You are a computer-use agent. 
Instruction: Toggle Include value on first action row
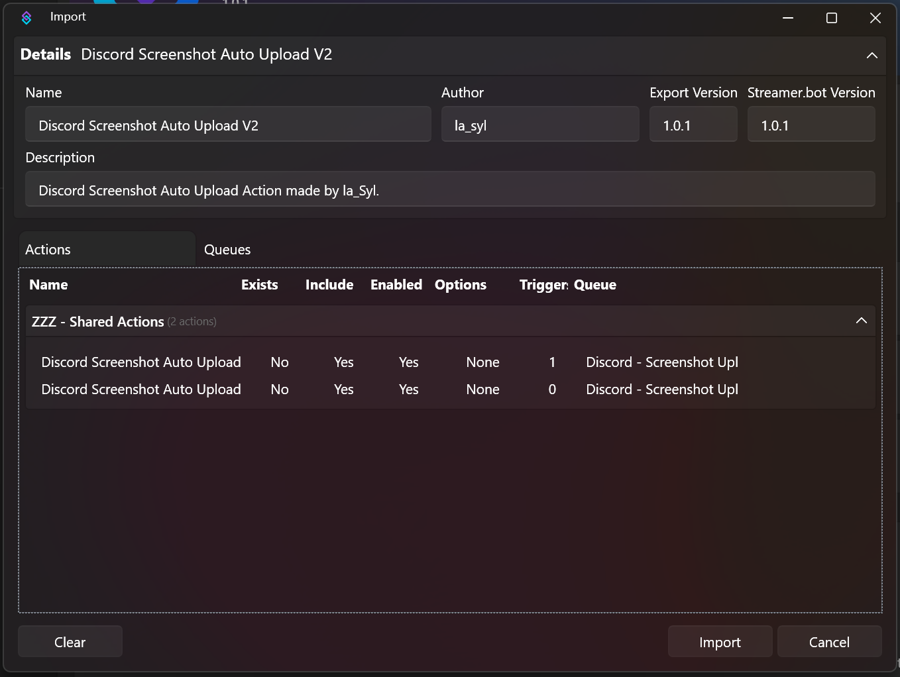point(343,362)
